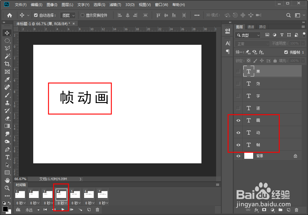The image size is (308, 215).
Task: Switch to the 通道 tab
Action: [x=251, y=27]
